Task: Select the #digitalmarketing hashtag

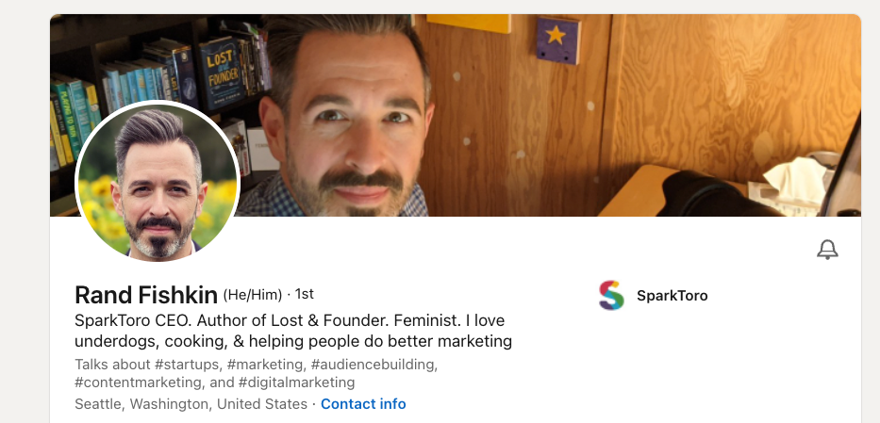Action: click(x=296, y=382)
